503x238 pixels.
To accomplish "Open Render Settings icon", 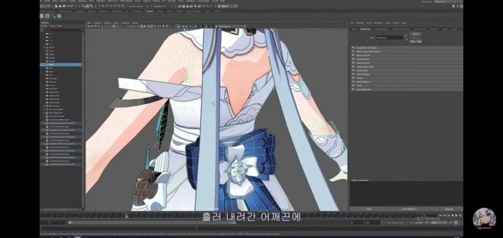I will [191, 6].
